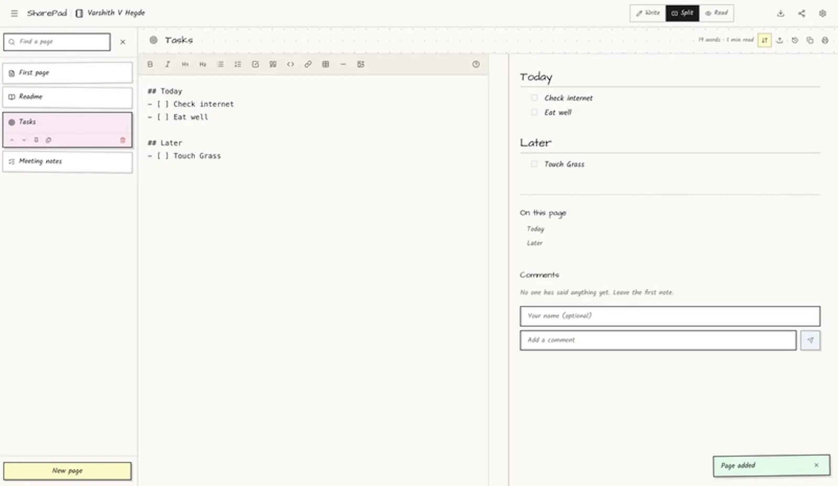Place cursor on '- [ ] Touch Grass' editor line

pyautogui.click(x=184, y=156)
